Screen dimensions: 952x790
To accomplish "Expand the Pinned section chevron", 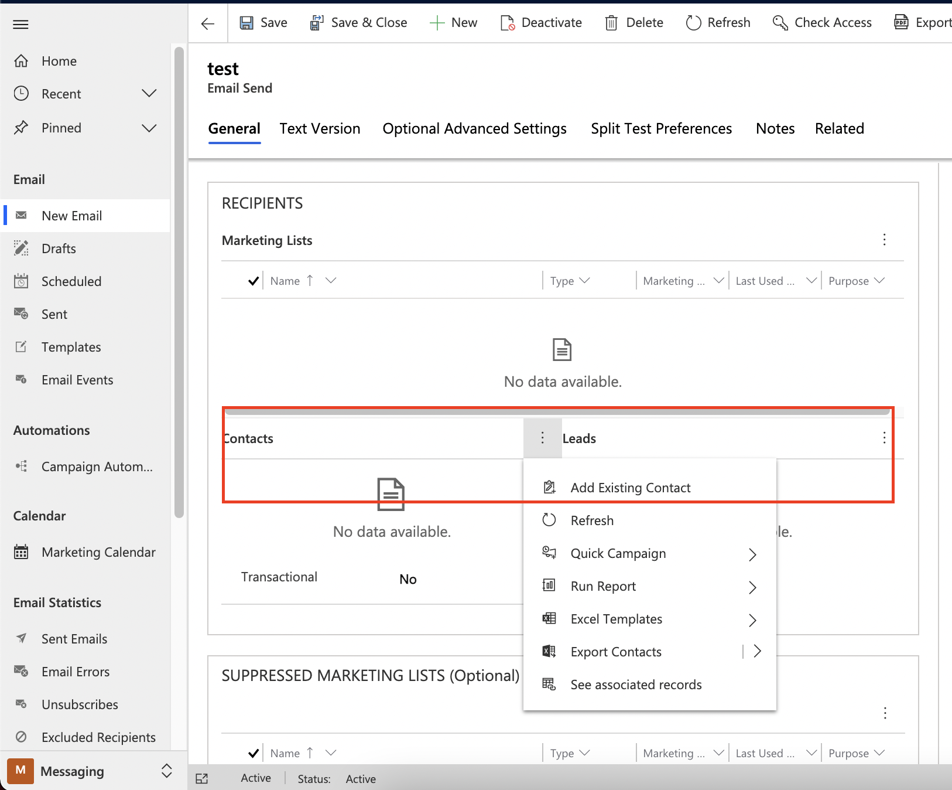I will [x=149, y=128].
